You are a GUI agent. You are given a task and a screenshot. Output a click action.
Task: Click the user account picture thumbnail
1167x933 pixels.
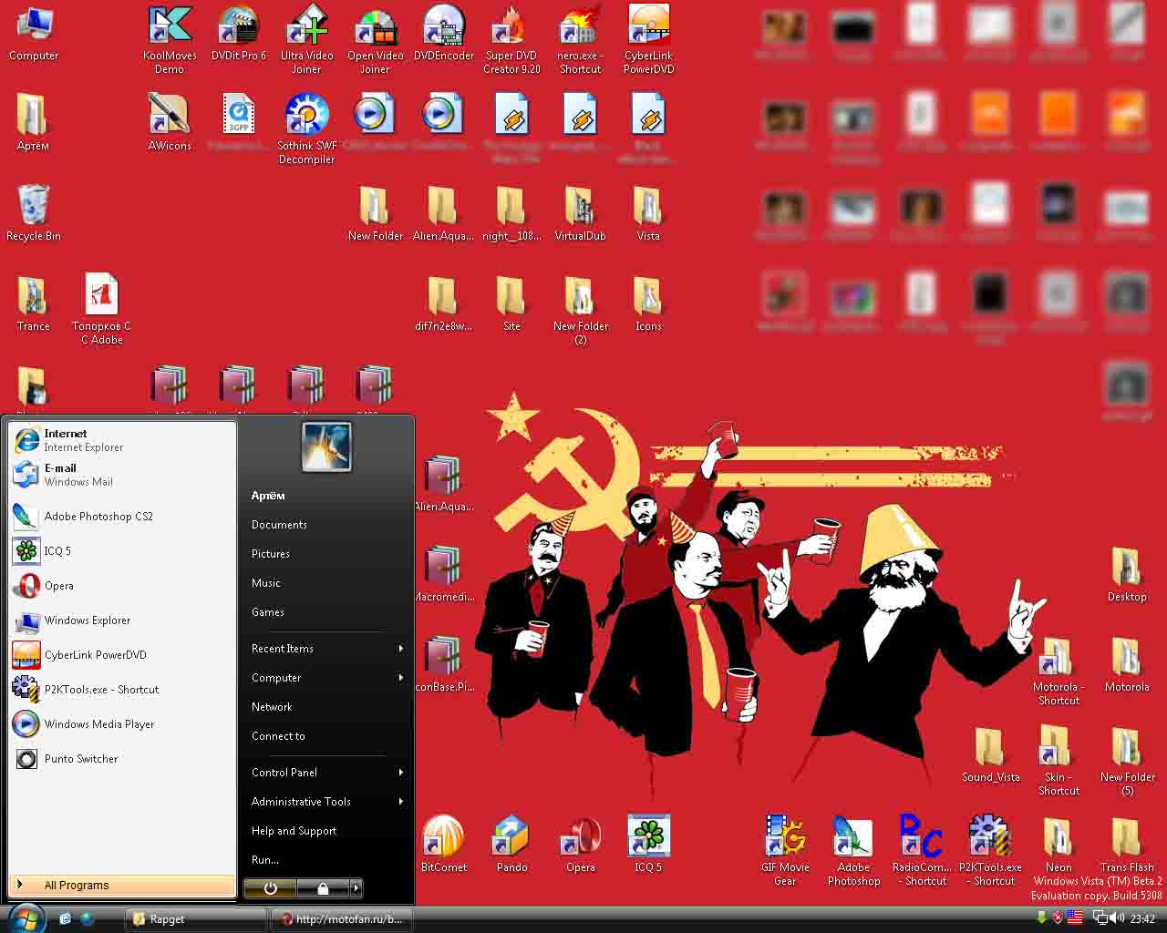tap(326, 446)
